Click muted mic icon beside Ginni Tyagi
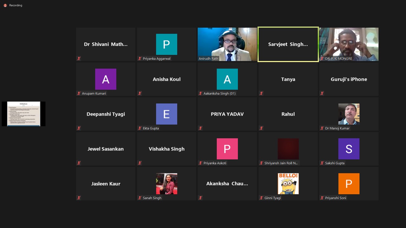The height and width of the screenshot is (228, 406). tap(261, 198)
